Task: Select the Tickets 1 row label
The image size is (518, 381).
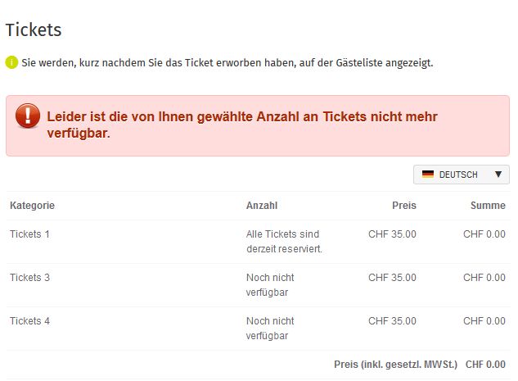Action: (29, 234)
